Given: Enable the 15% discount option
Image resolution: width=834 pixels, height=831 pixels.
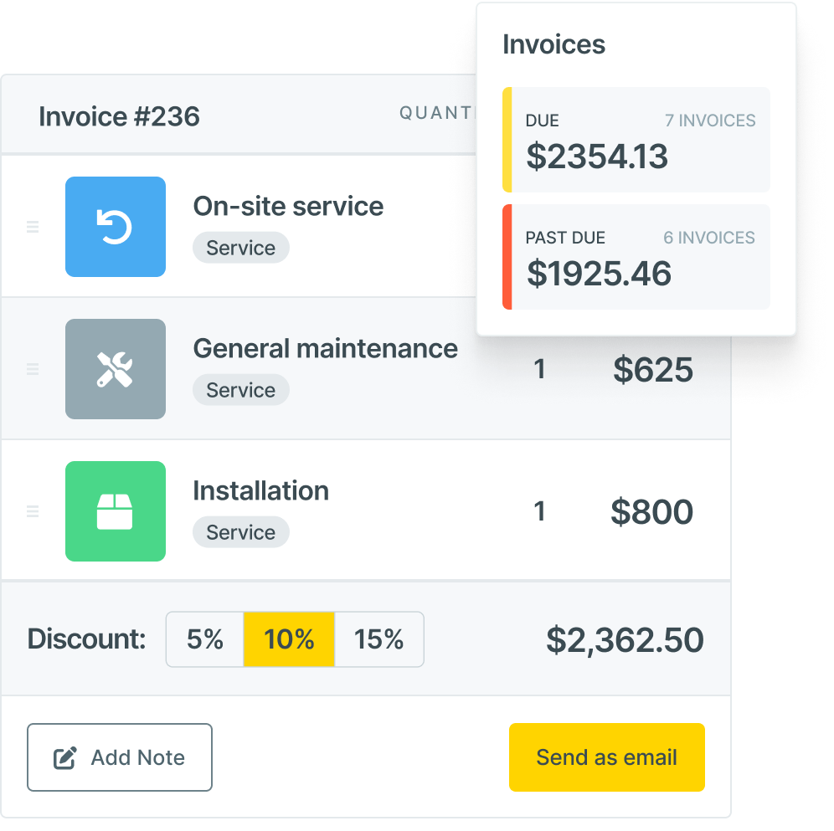Looking at the screenshot, I should click(x=378, y=639).
